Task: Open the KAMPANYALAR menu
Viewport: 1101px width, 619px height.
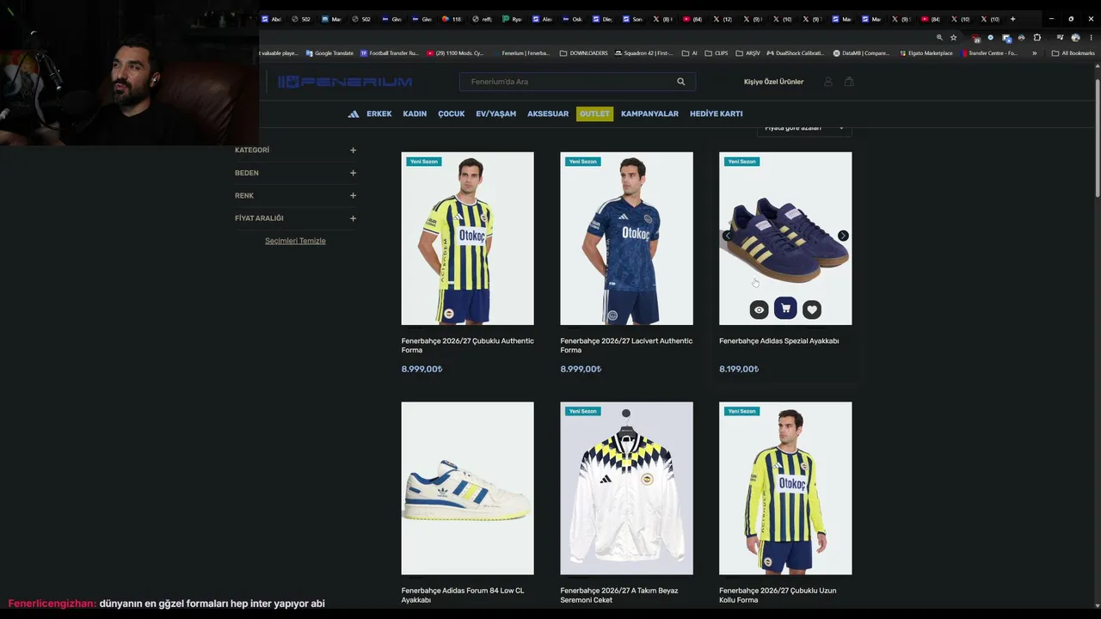Action: pos(649,113)
